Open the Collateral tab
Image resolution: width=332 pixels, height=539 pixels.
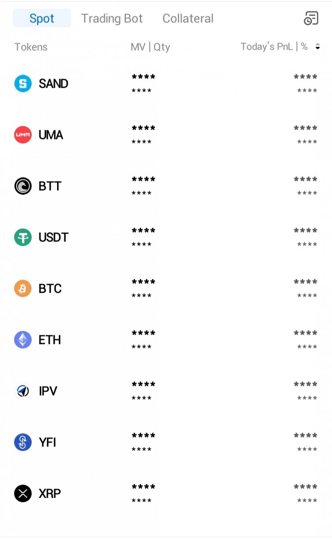pyautogui.click(x=188, y=19)
